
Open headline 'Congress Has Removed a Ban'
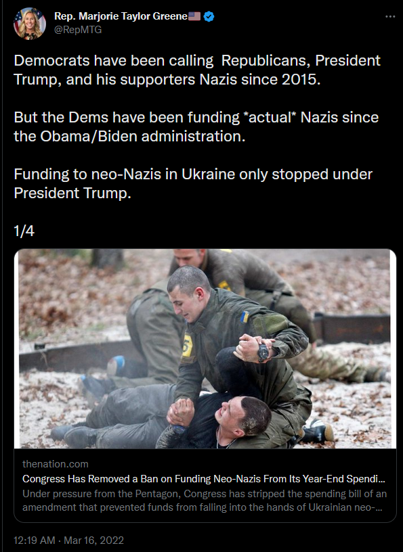point(204,479)
